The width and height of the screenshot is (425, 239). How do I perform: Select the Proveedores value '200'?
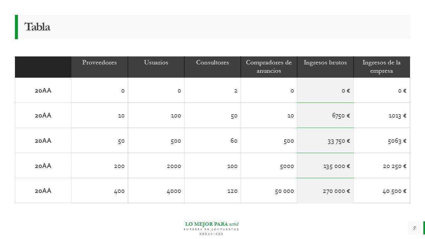click(100, 165)
